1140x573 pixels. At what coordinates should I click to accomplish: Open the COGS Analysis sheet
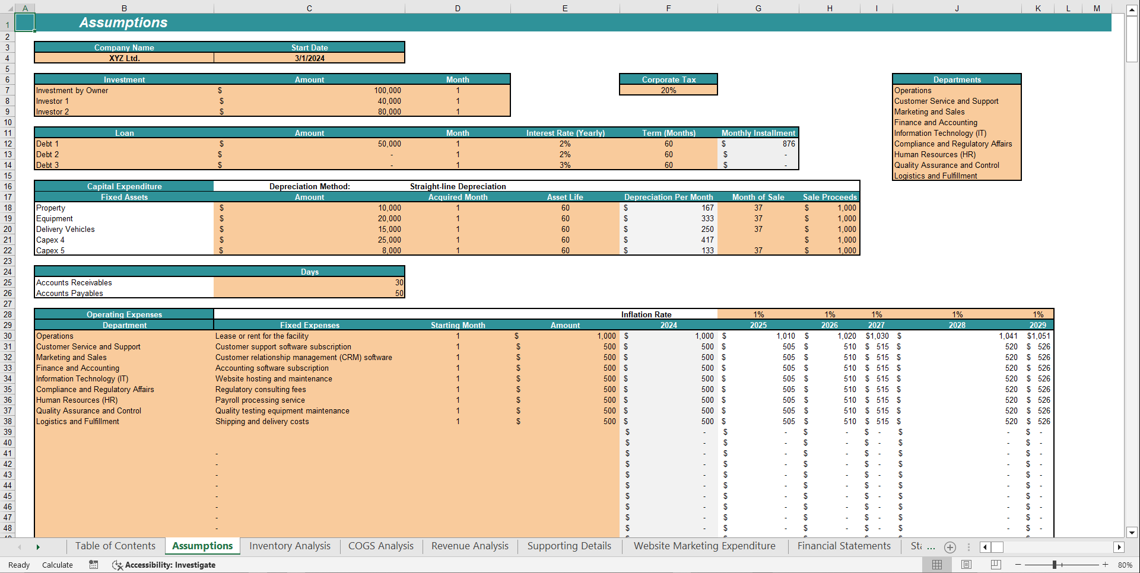coord(380,546)
